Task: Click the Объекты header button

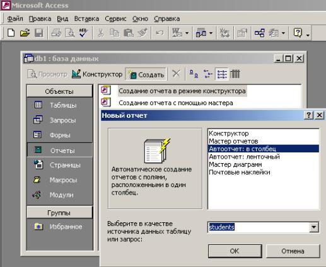Action: pyautogui.click(x=59, y=91)
